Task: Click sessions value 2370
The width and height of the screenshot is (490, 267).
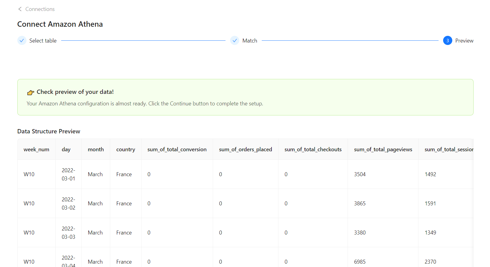Action: pos(430,262)
